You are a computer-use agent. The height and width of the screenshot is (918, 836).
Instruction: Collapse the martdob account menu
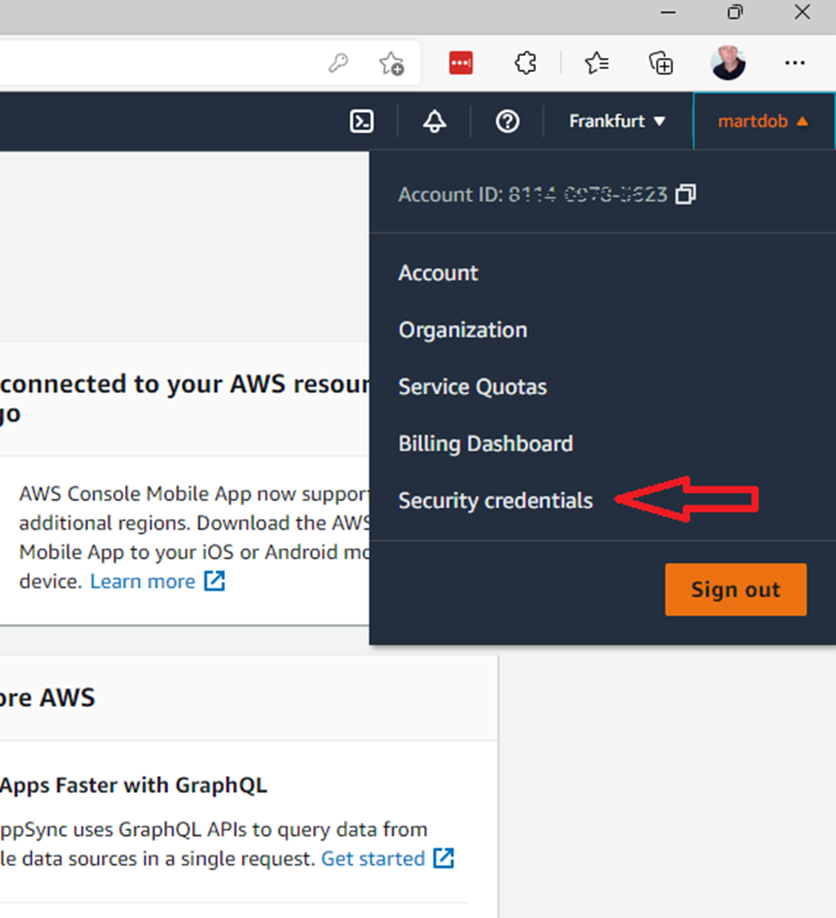point(763,121)
